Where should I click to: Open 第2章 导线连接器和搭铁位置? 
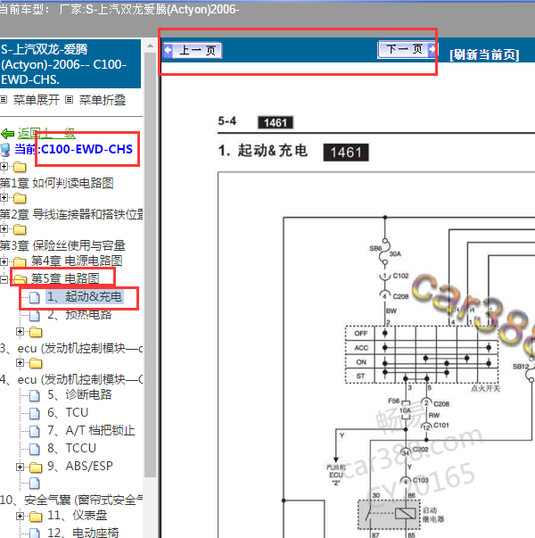[71, 214]
